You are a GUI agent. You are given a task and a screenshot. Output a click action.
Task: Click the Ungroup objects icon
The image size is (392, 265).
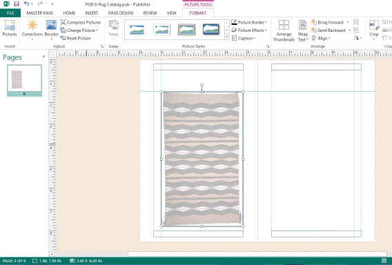coord(356,30)
